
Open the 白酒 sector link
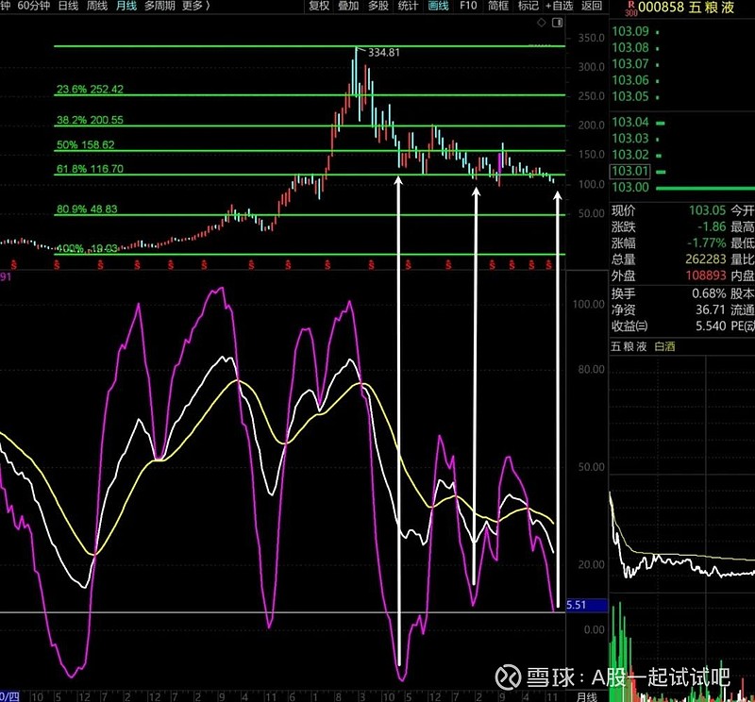coord(664,346)
